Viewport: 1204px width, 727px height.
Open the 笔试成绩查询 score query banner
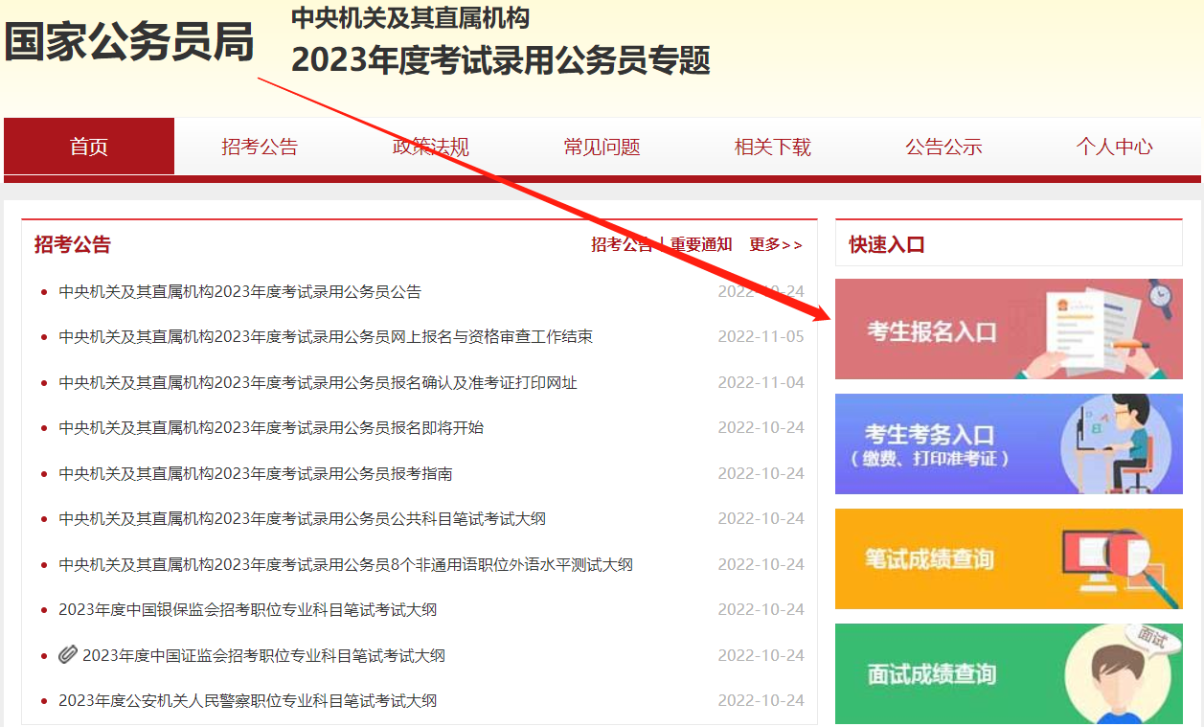(x=1008, y=559)
